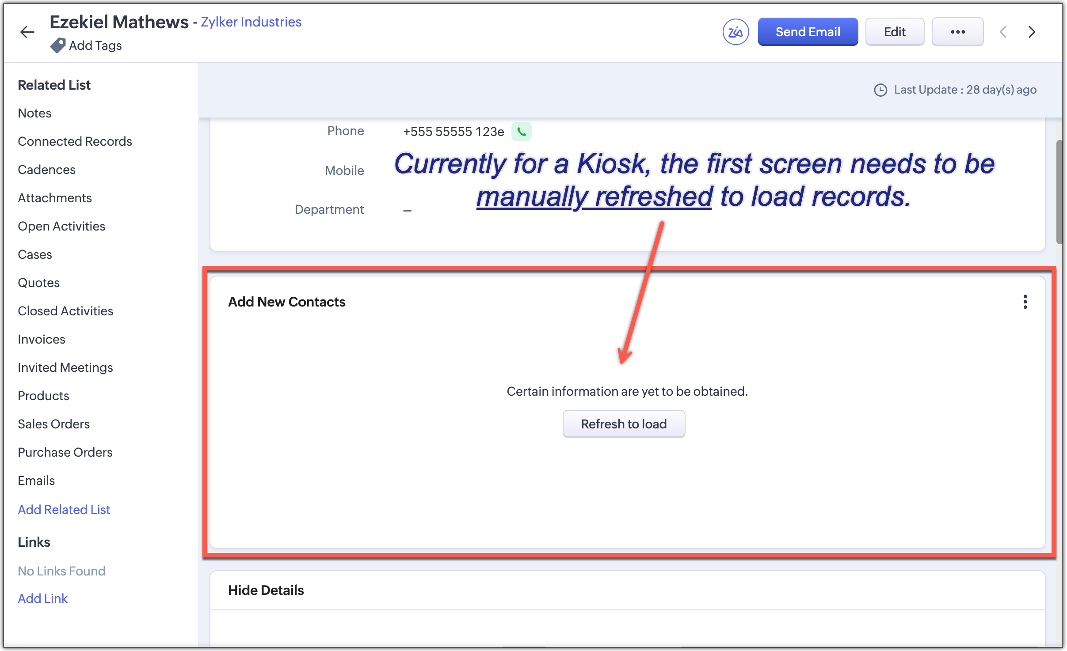Go to next record arrow
Screen dimensions: 1067x651
point(1032,32)
